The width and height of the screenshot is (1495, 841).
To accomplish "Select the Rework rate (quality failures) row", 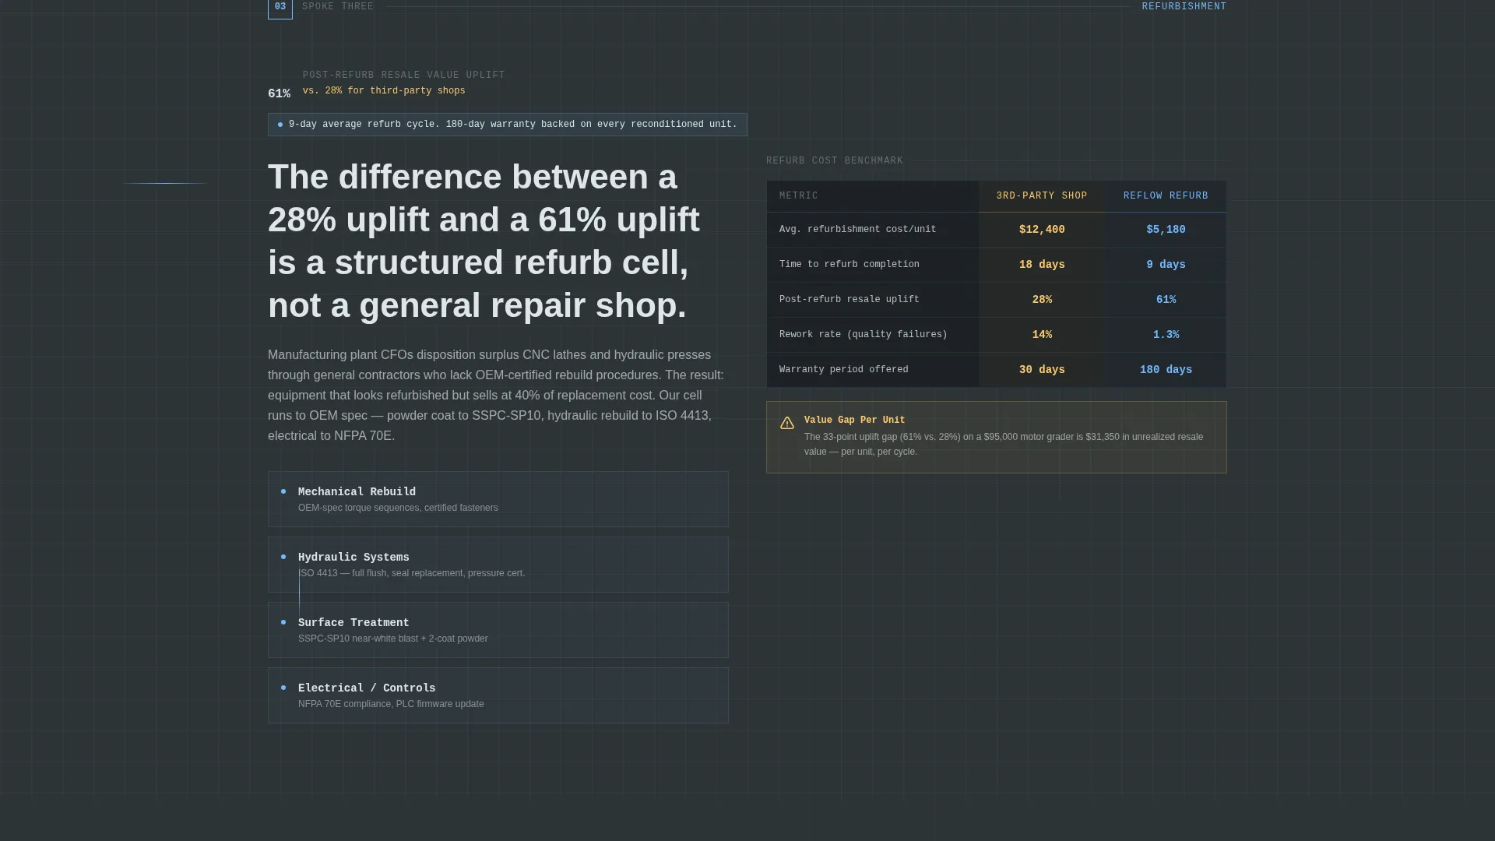I will (x=997, y=335).
